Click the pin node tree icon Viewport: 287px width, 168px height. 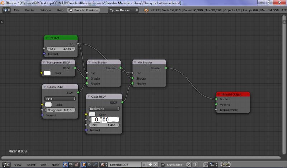(189, 165)
